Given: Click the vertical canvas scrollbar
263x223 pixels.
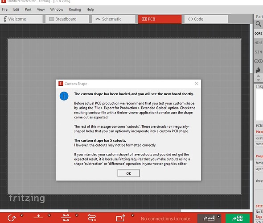Looking at the screenshot, I should click(251, 116).
